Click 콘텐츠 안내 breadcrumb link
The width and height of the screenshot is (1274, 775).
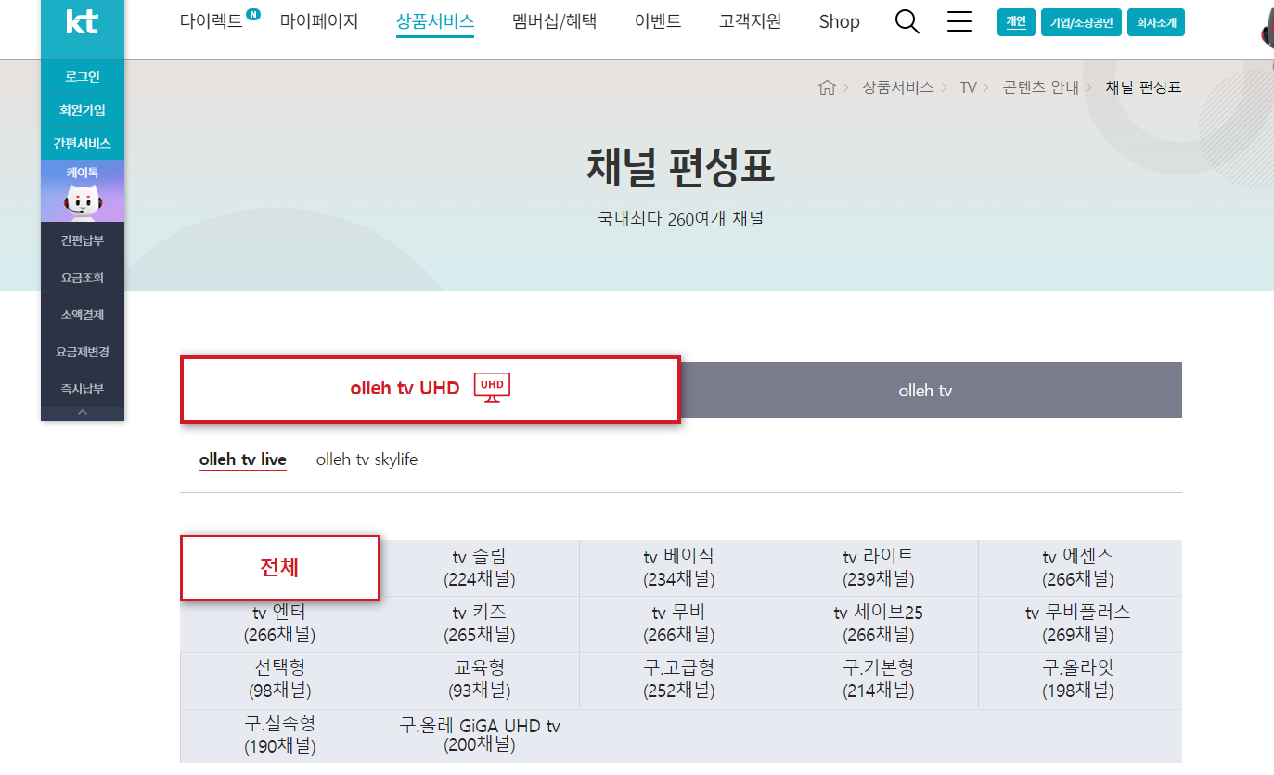tap(1041, 87)
